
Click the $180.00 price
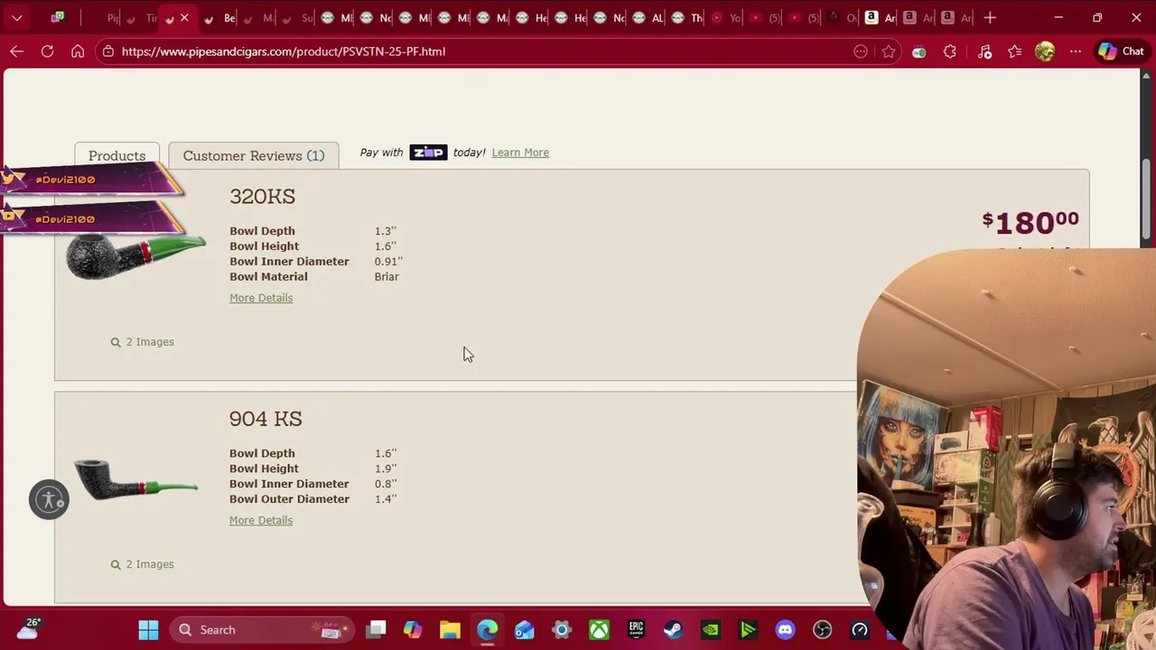pyautogui.click(x=1030, y=222)
